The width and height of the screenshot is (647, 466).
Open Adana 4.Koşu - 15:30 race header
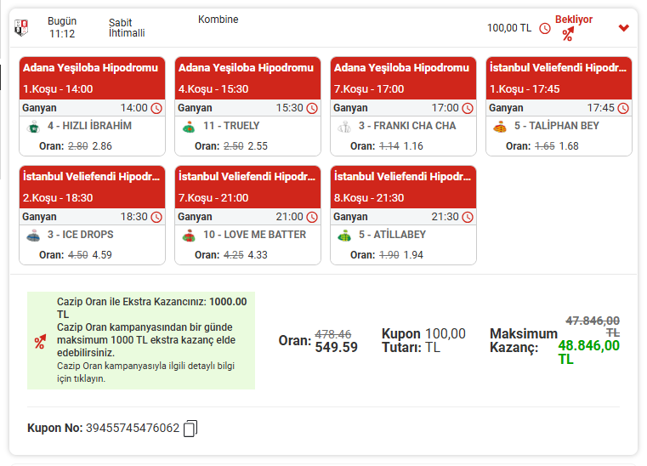(x=247, y=78)
